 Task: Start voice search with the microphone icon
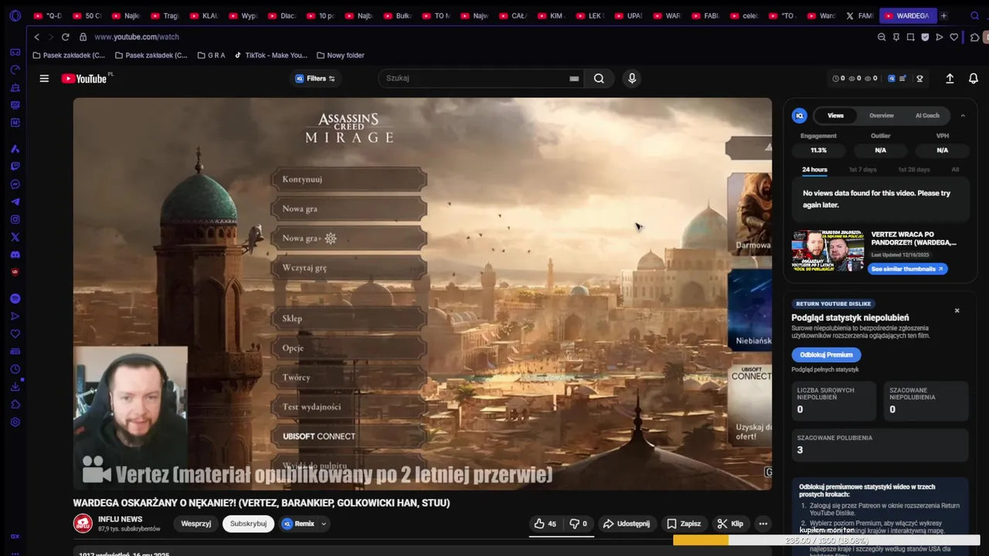(x=632, y=78)
